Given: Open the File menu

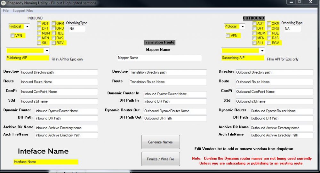Looking at the screenshot, I should point(6,11).
